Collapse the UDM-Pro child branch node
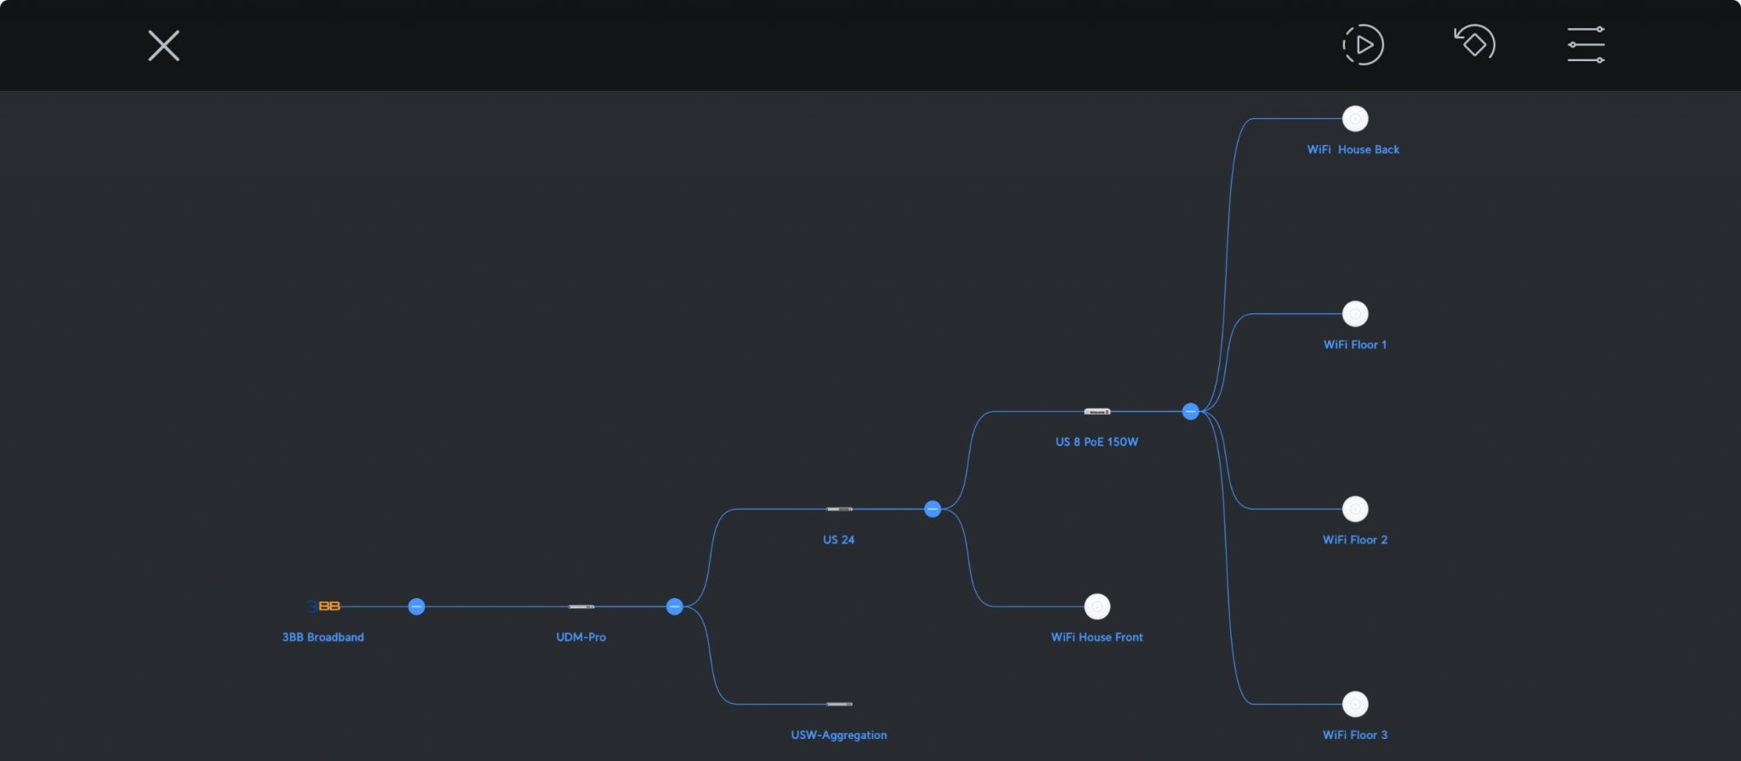This screenshot has width=1741, height=761. point(675,606)
